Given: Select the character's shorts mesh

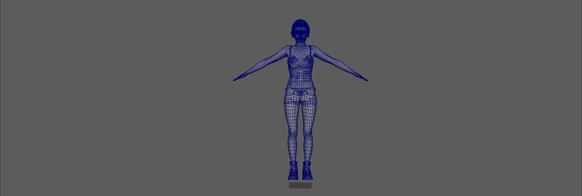Looking at the screenshot, I should 300,96.
